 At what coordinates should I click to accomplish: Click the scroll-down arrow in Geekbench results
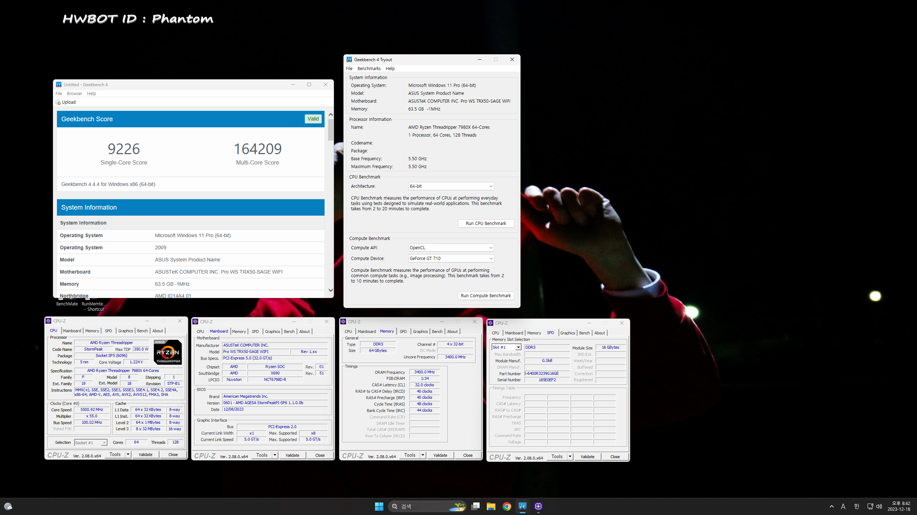click(331, 290)
